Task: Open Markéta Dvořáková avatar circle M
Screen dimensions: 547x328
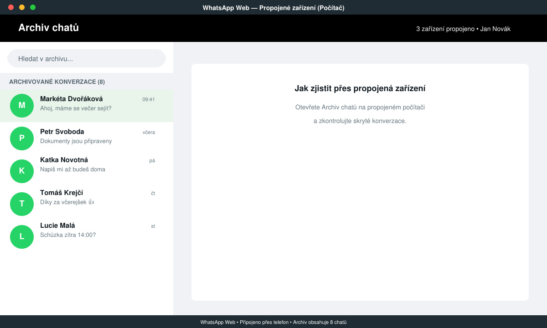Action: [x=22, y=106]
